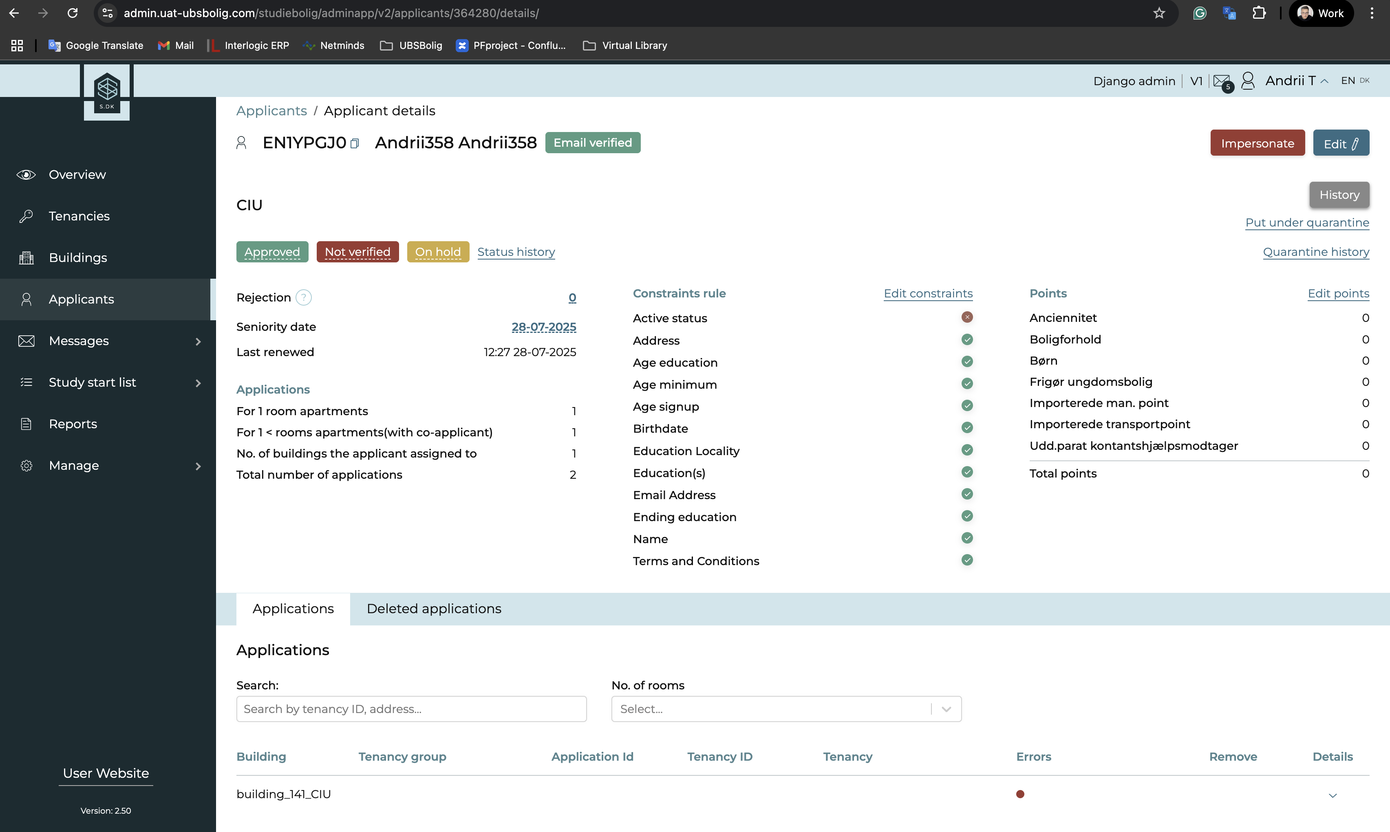1390x832 pixels.
Task: Open Django admin link
Action: [x=1134, y=81]
